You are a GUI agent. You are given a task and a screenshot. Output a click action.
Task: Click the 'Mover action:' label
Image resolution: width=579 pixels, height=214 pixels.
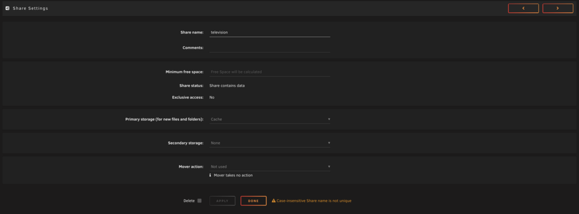191,167
